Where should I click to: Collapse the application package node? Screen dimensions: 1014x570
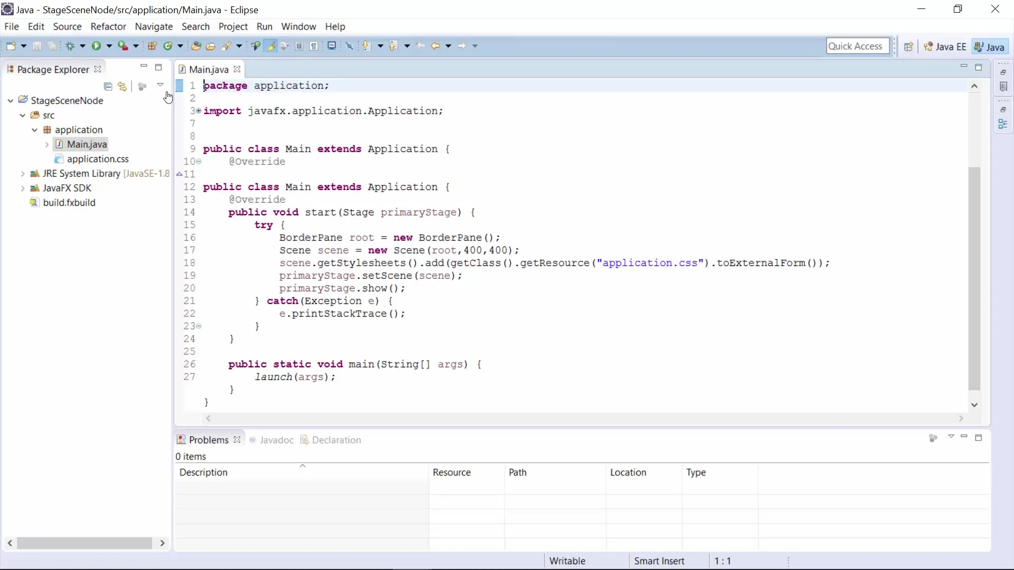tap(34, 130)
